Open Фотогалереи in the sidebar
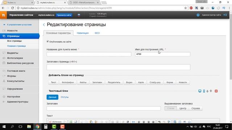Viewport: 232px width, 130px height. click(15, 58)
